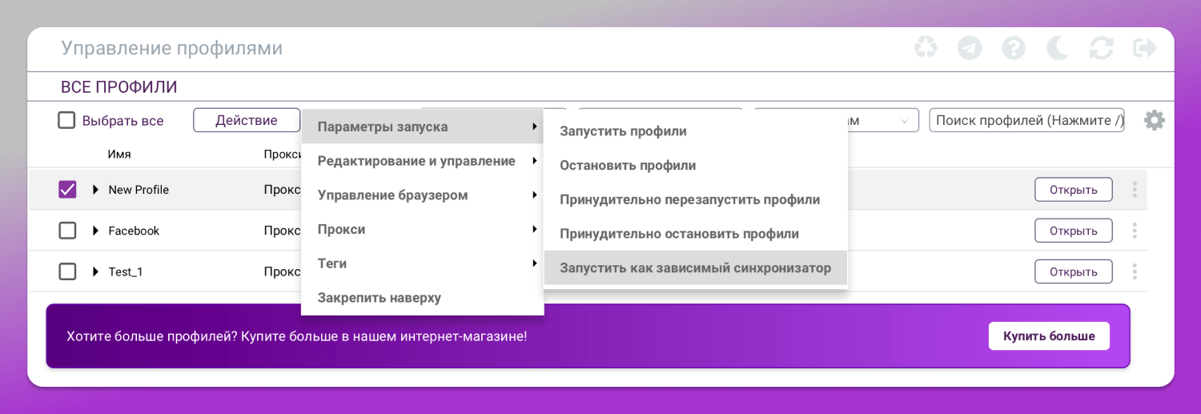Open Редактирование и управление submenu
This screenshot has width=1201, height=414.
[x=423, y=161]
